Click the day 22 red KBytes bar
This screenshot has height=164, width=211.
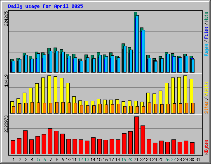click(x=143, y=140)
